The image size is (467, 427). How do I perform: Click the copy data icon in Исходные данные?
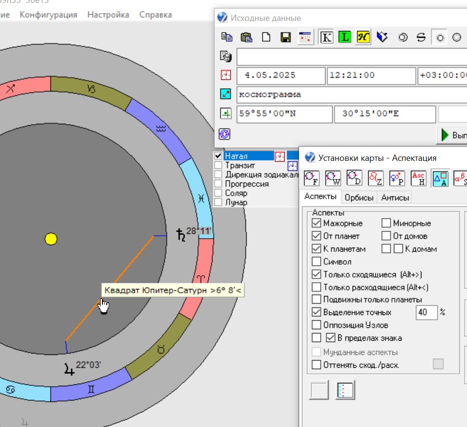[x=227, y=37]
